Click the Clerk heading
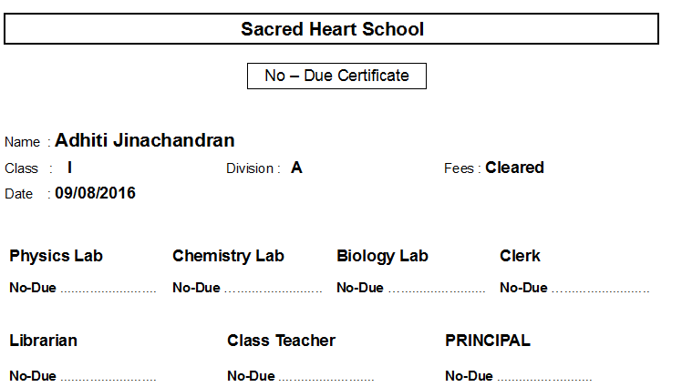This screenshot has height=387, width=682. (x=520, y=256)
